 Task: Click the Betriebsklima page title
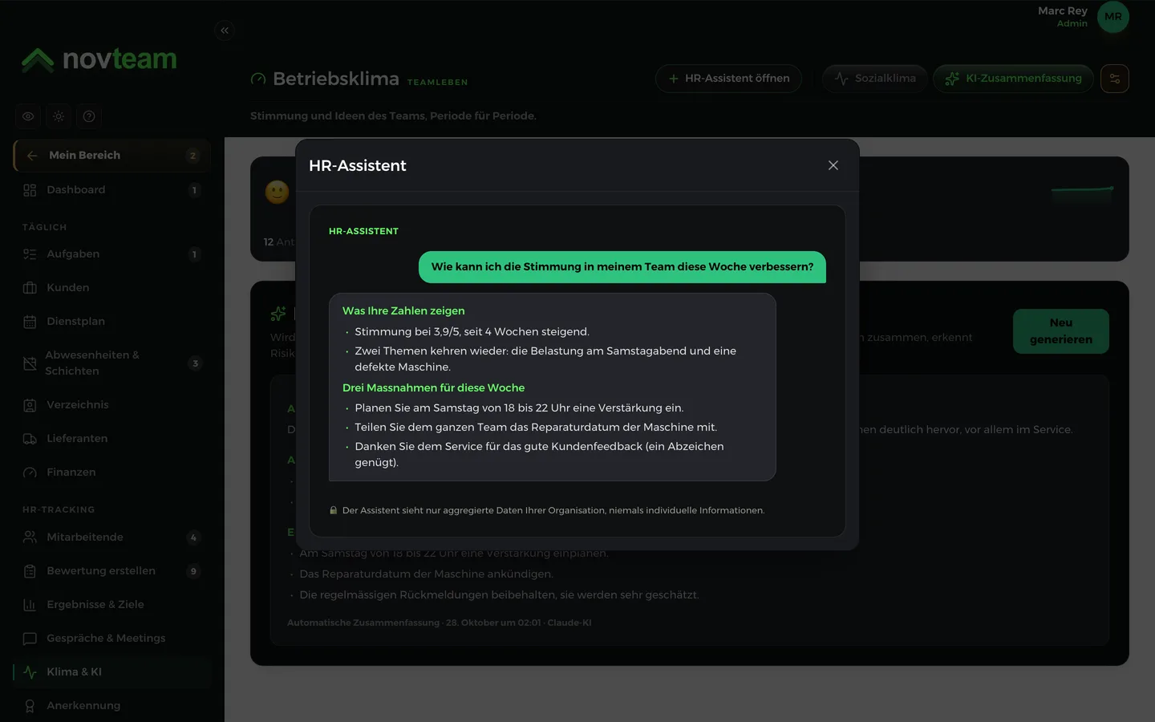coord(336,79)
